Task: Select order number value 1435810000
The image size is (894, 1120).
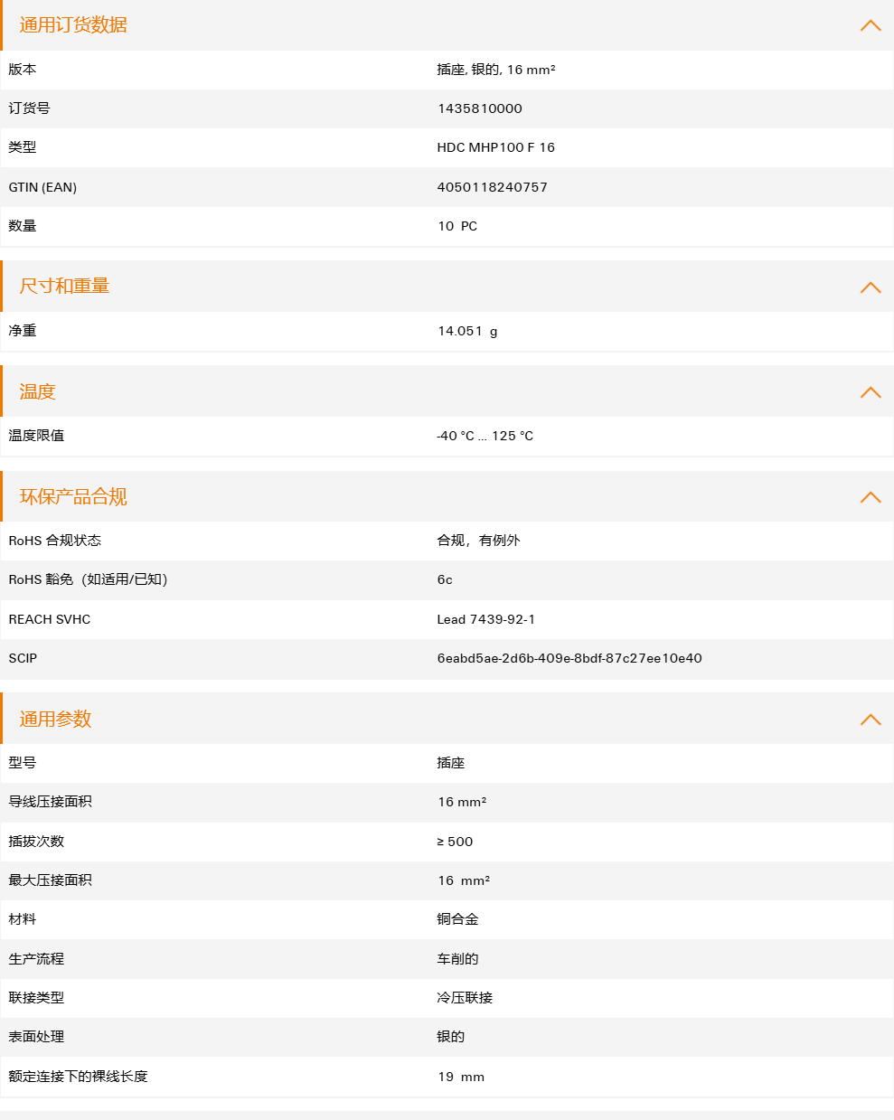Action: pos(480,108)
